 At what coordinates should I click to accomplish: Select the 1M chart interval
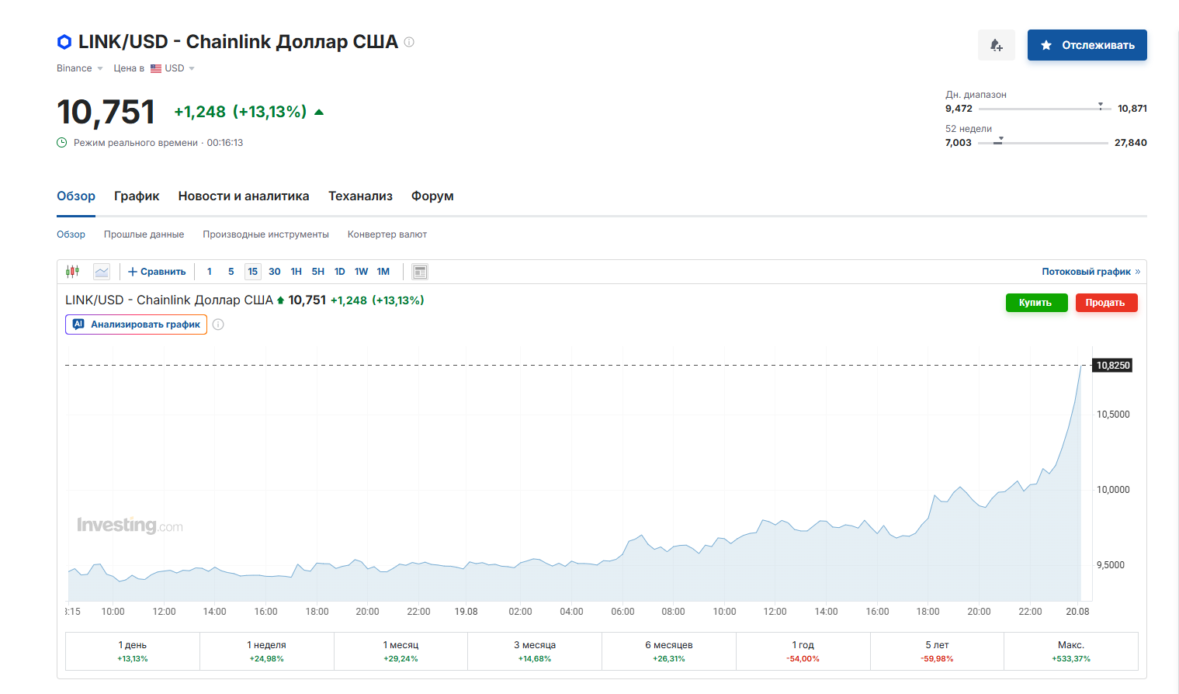[x=383, y=272]
